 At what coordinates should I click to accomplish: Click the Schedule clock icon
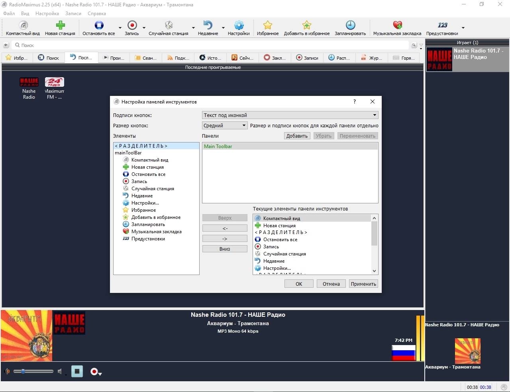point(350,25)
